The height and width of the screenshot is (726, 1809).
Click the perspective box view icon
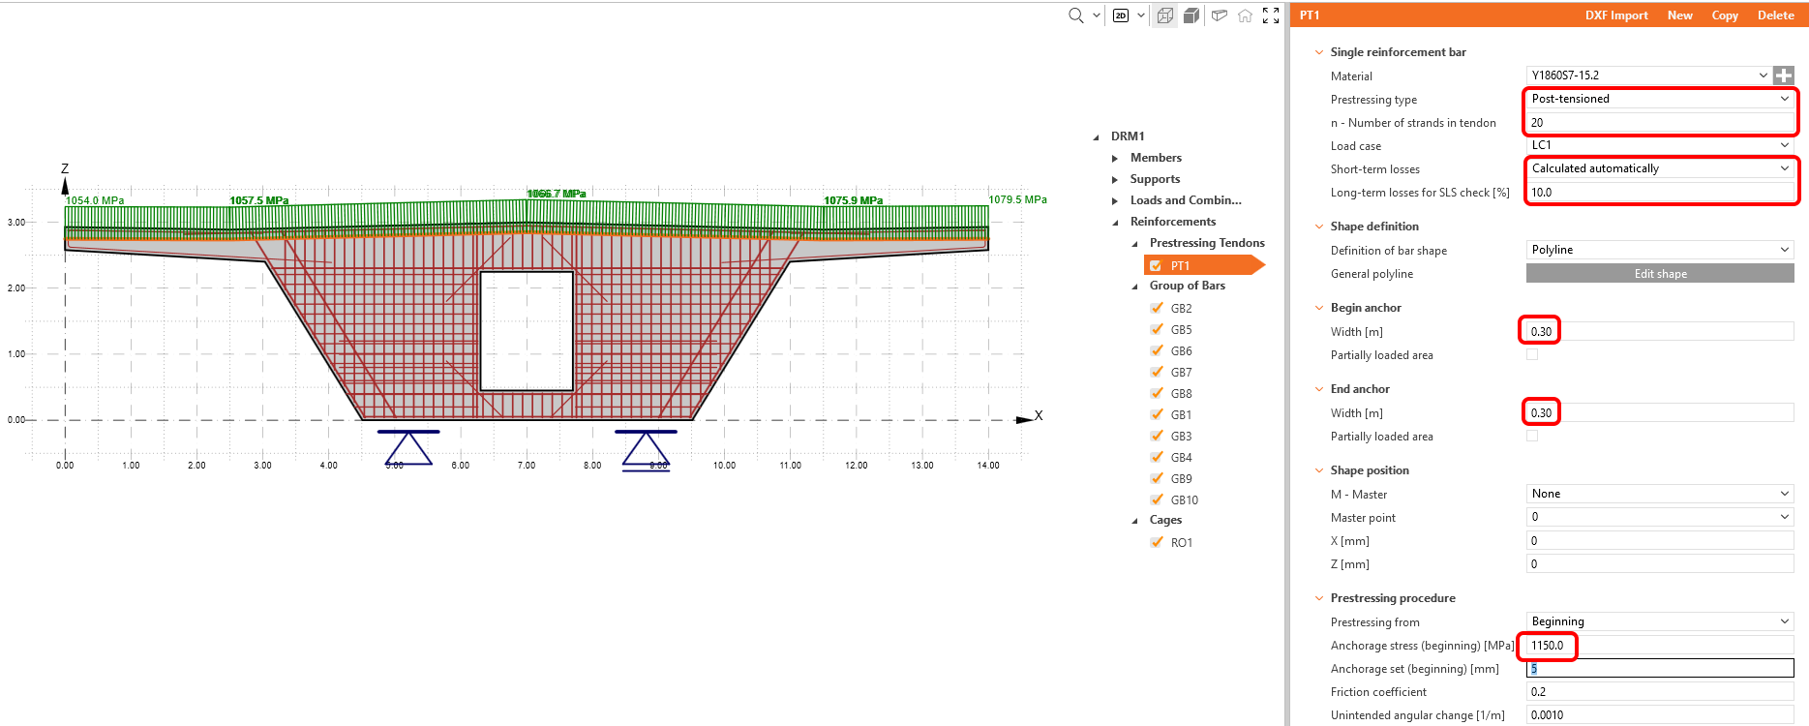[x=1220, y=15]
